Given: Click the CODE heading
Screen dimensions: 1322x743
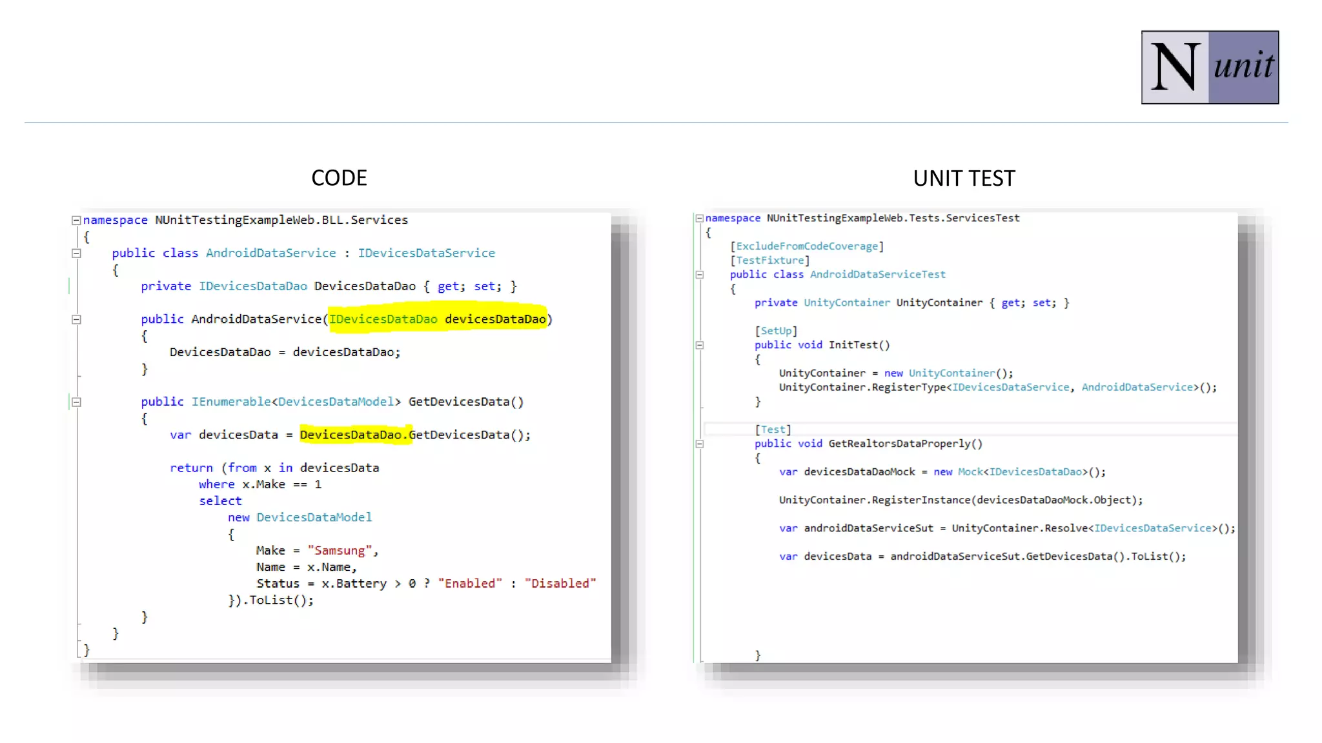Looking at the screenshot, I should pyautogui.click(x=339, y=178).
